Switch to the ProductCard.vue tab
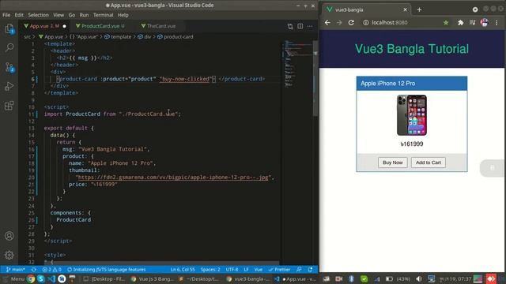Viewport: 506px width, 284px height. [100, 26]
